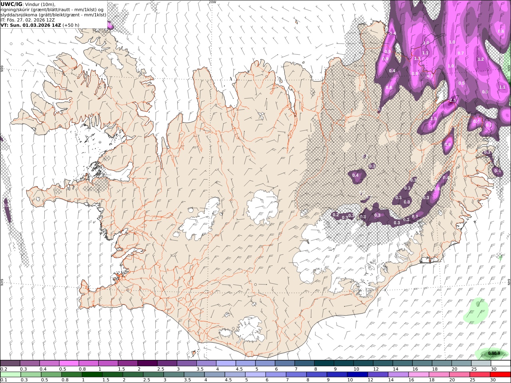Pick the deep blue 10 rain legend swatch
511x383 pixels.
357,375
